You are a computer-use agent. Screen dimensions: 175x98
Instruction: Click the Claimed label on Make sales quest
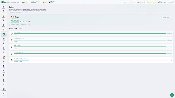click(169, 33)
